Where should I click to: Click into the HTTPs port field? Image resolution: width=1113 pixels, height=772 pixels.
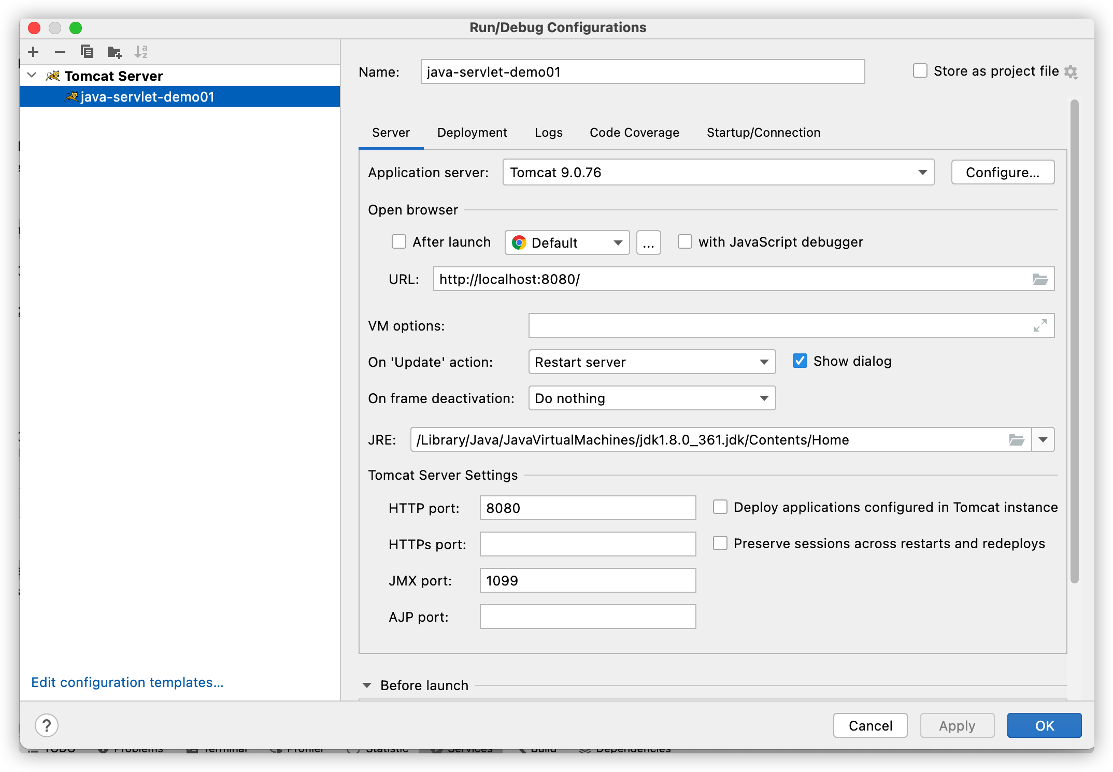pyautogui.click(x=588, y=544)
